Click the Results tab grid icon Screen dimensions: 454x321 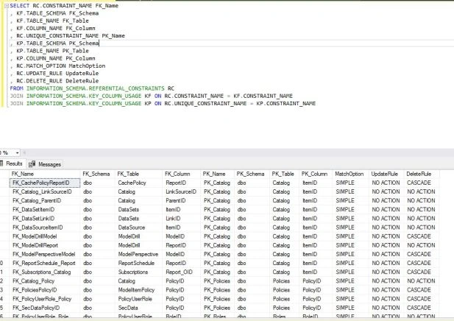click(x=1, y=163)
